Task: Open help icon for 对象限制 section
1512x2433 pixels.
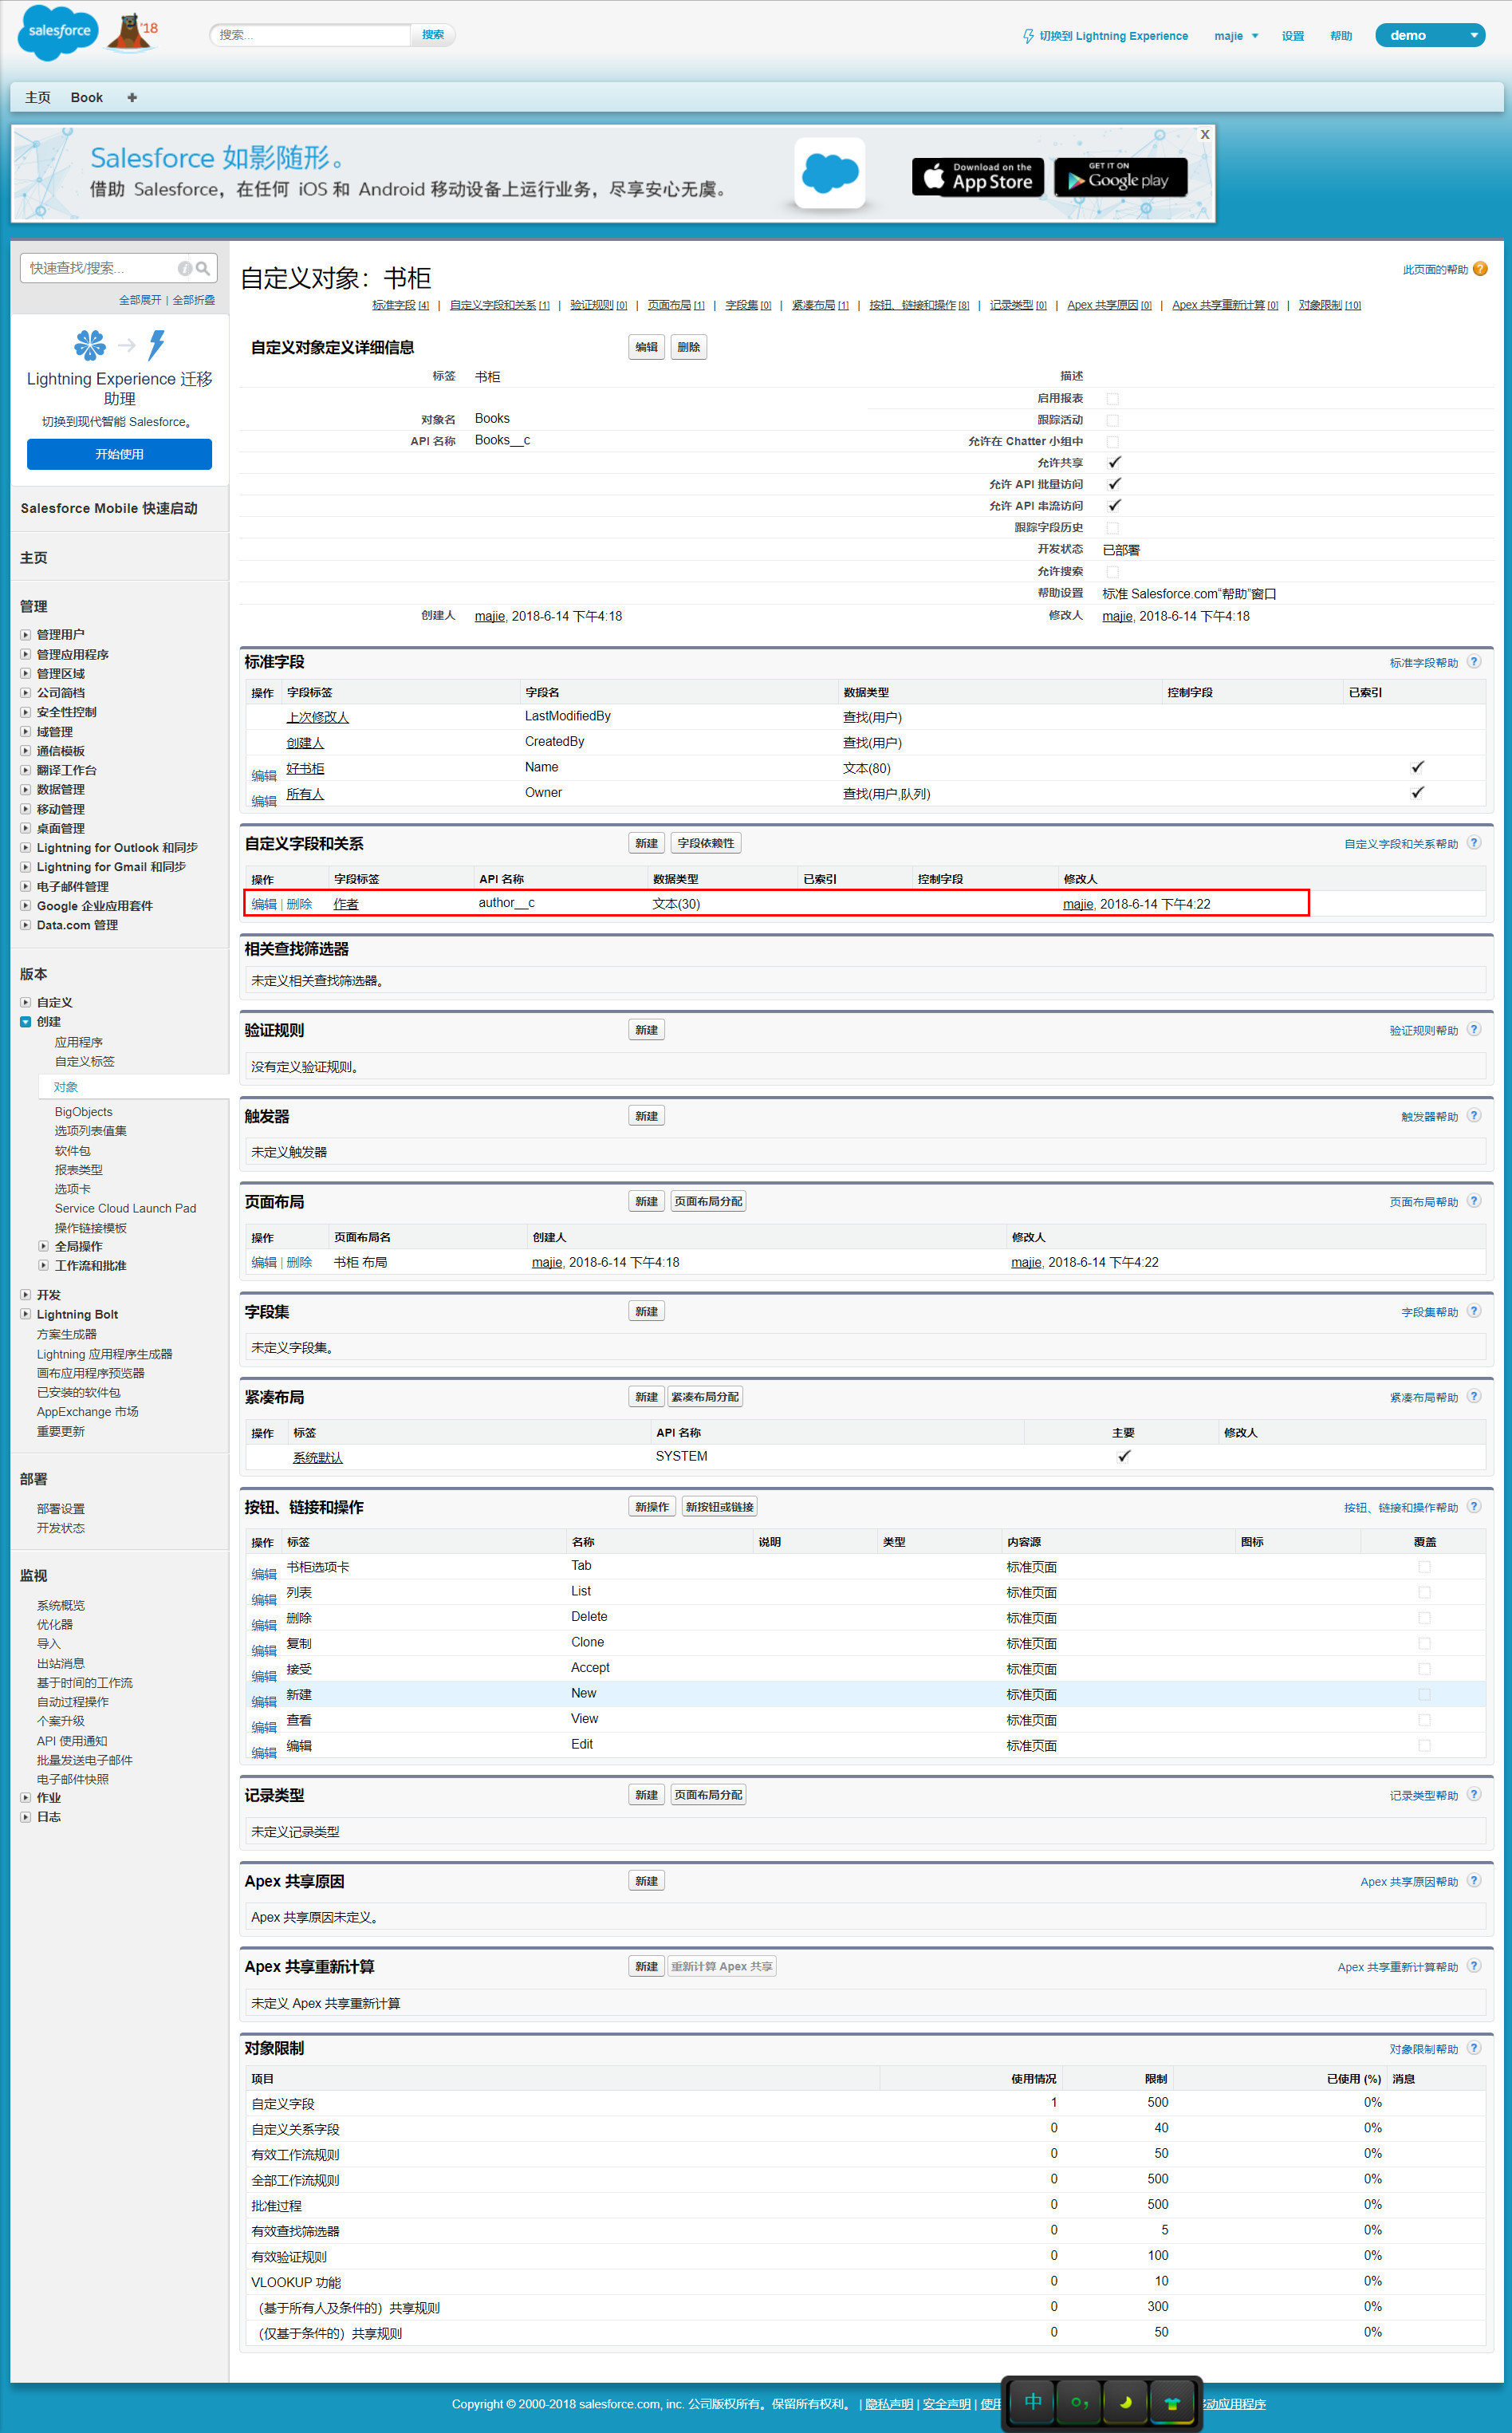Action: pyautogui.click(x=1474, y=2047)
